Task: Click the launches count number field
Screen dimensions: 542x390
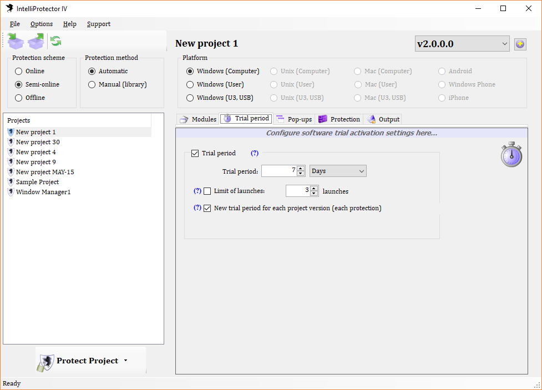Action: point(297,191)
